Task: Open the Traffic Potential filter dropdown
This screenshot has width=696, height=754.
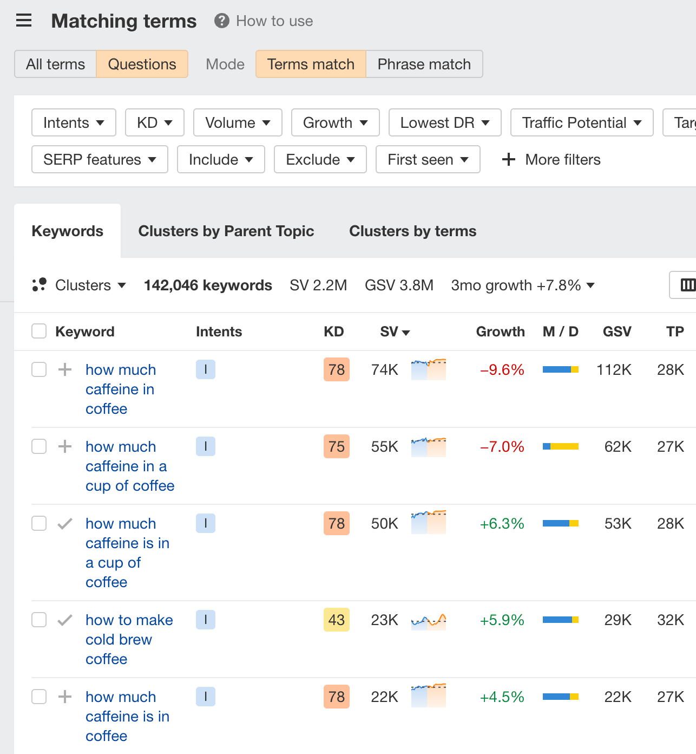Action: pos(581,122)
